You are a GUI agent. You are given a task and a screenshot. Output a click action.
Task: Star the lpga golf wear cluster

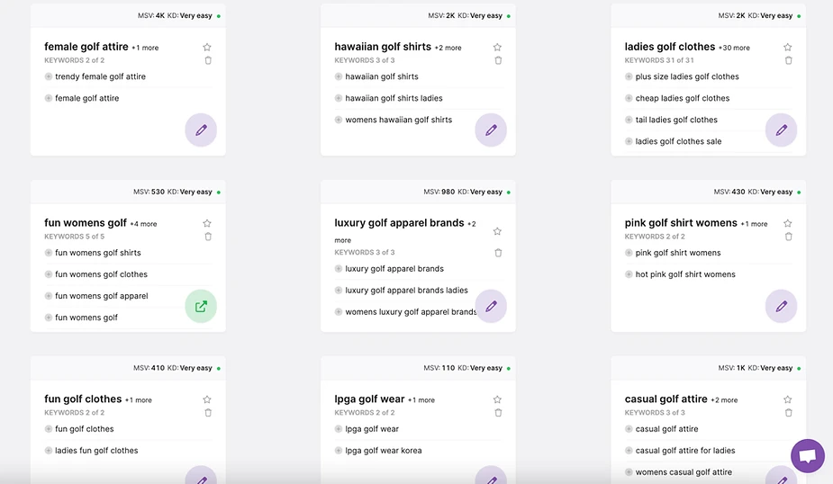pos(497,399)
